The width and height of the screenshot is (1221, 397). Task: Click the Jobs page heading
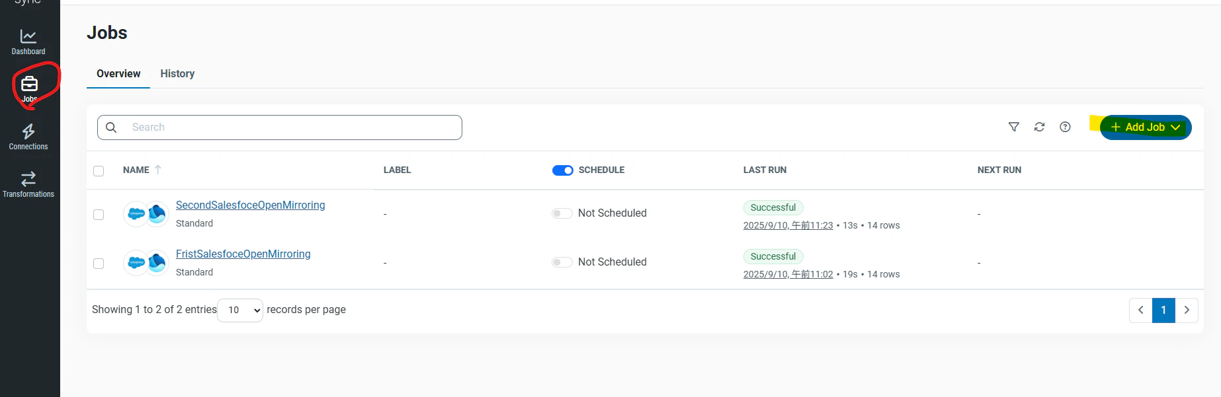click(x=107, y=33)
